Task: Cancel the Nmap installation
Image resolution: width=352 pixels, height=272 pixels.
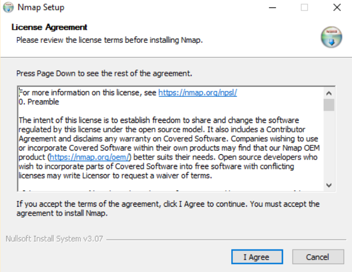Action: coord(318,257)
